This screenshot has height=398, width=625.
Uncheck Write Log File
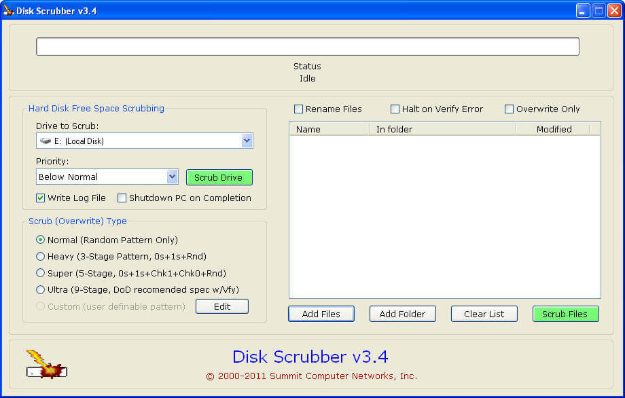point(41,198)
